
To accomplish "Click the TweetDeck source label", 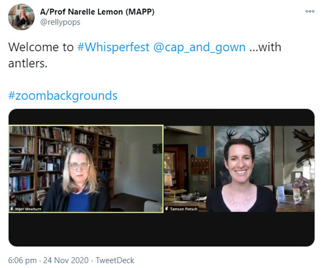I will [x=115, y=260].
